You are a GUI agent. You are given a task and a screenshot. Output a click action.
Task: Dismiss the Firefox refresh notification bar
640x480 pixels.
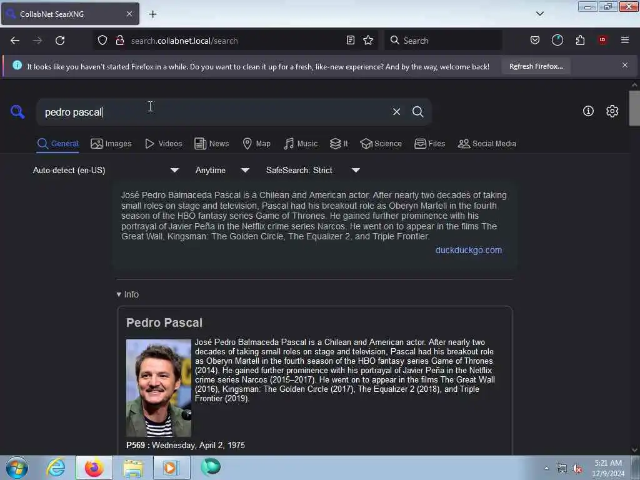625,65
